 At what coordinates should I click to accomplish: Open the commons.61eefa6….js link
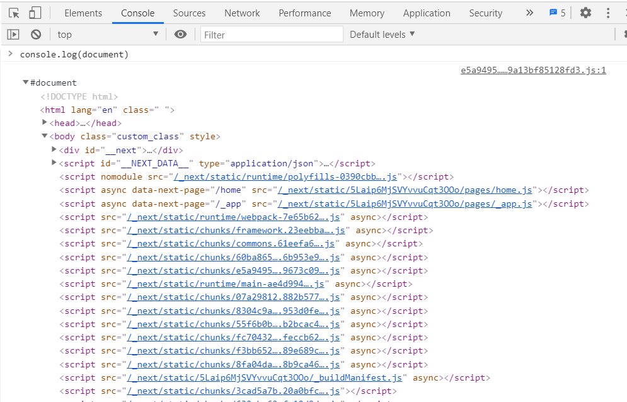[x=231, y=244]
